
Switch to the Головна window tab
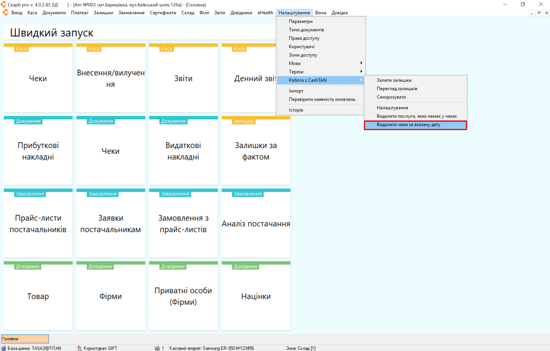[x=25, y=339]
